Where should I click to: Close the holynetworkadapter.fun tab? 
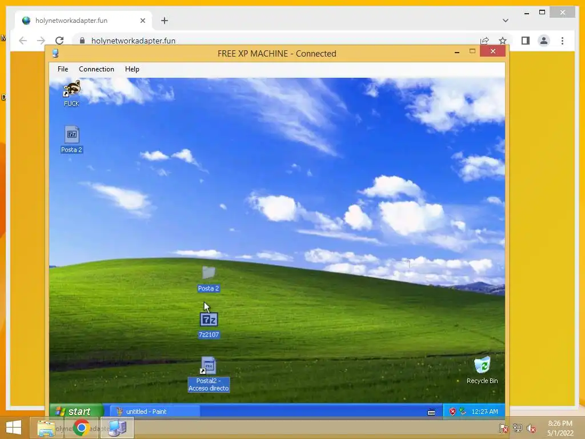[142, 21]
